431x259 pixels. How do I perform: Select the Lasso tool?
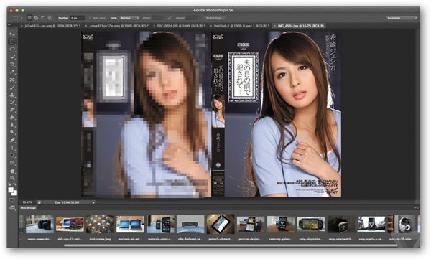pyautogui.click(x=12, y=50)
